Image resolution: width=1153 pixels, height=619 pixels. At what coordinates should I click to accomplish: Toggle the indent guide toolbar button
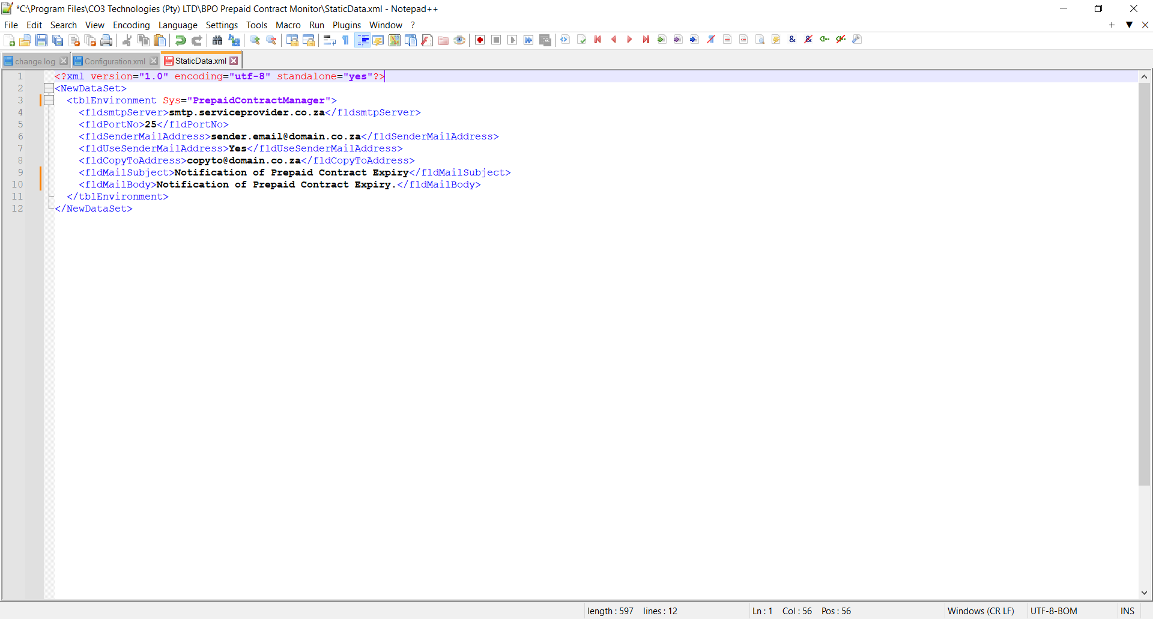pos(363,40)
